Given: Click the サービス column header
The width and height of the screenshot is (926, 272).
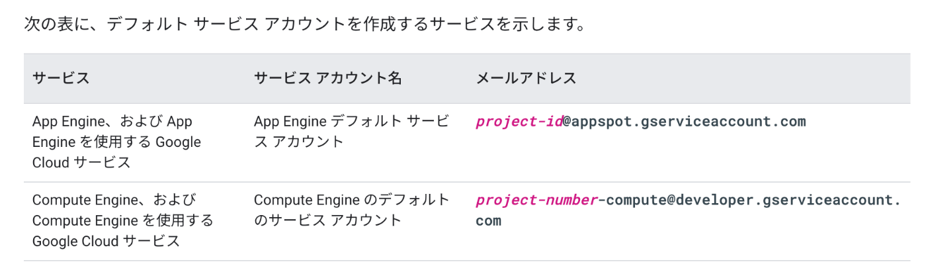Looking at the screenshot, I should click(x=61, y=78).
